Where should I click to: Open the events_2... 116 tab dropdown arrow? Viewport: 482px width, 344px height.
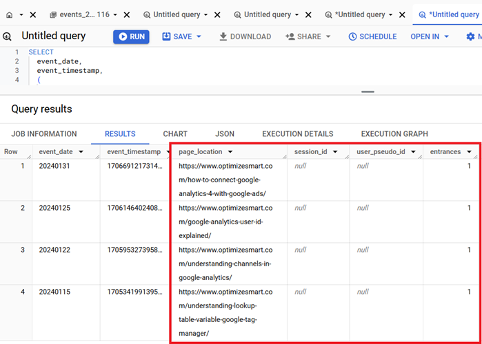[115, 14]
